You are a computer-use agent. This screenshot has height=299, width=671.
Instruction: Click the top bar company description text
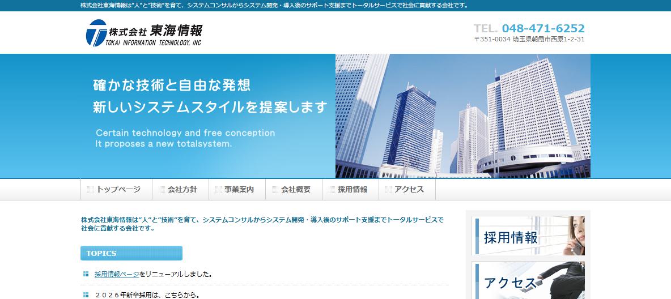coord(274,6)
